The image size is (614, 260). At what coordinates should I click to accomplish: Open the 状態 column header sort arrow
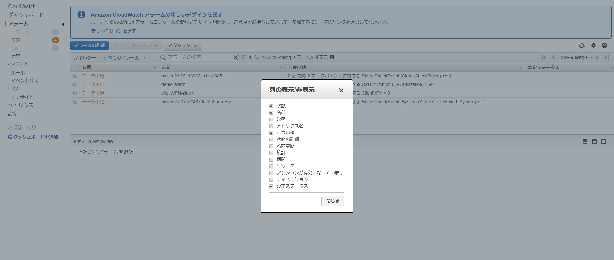[x=155, y=68]
